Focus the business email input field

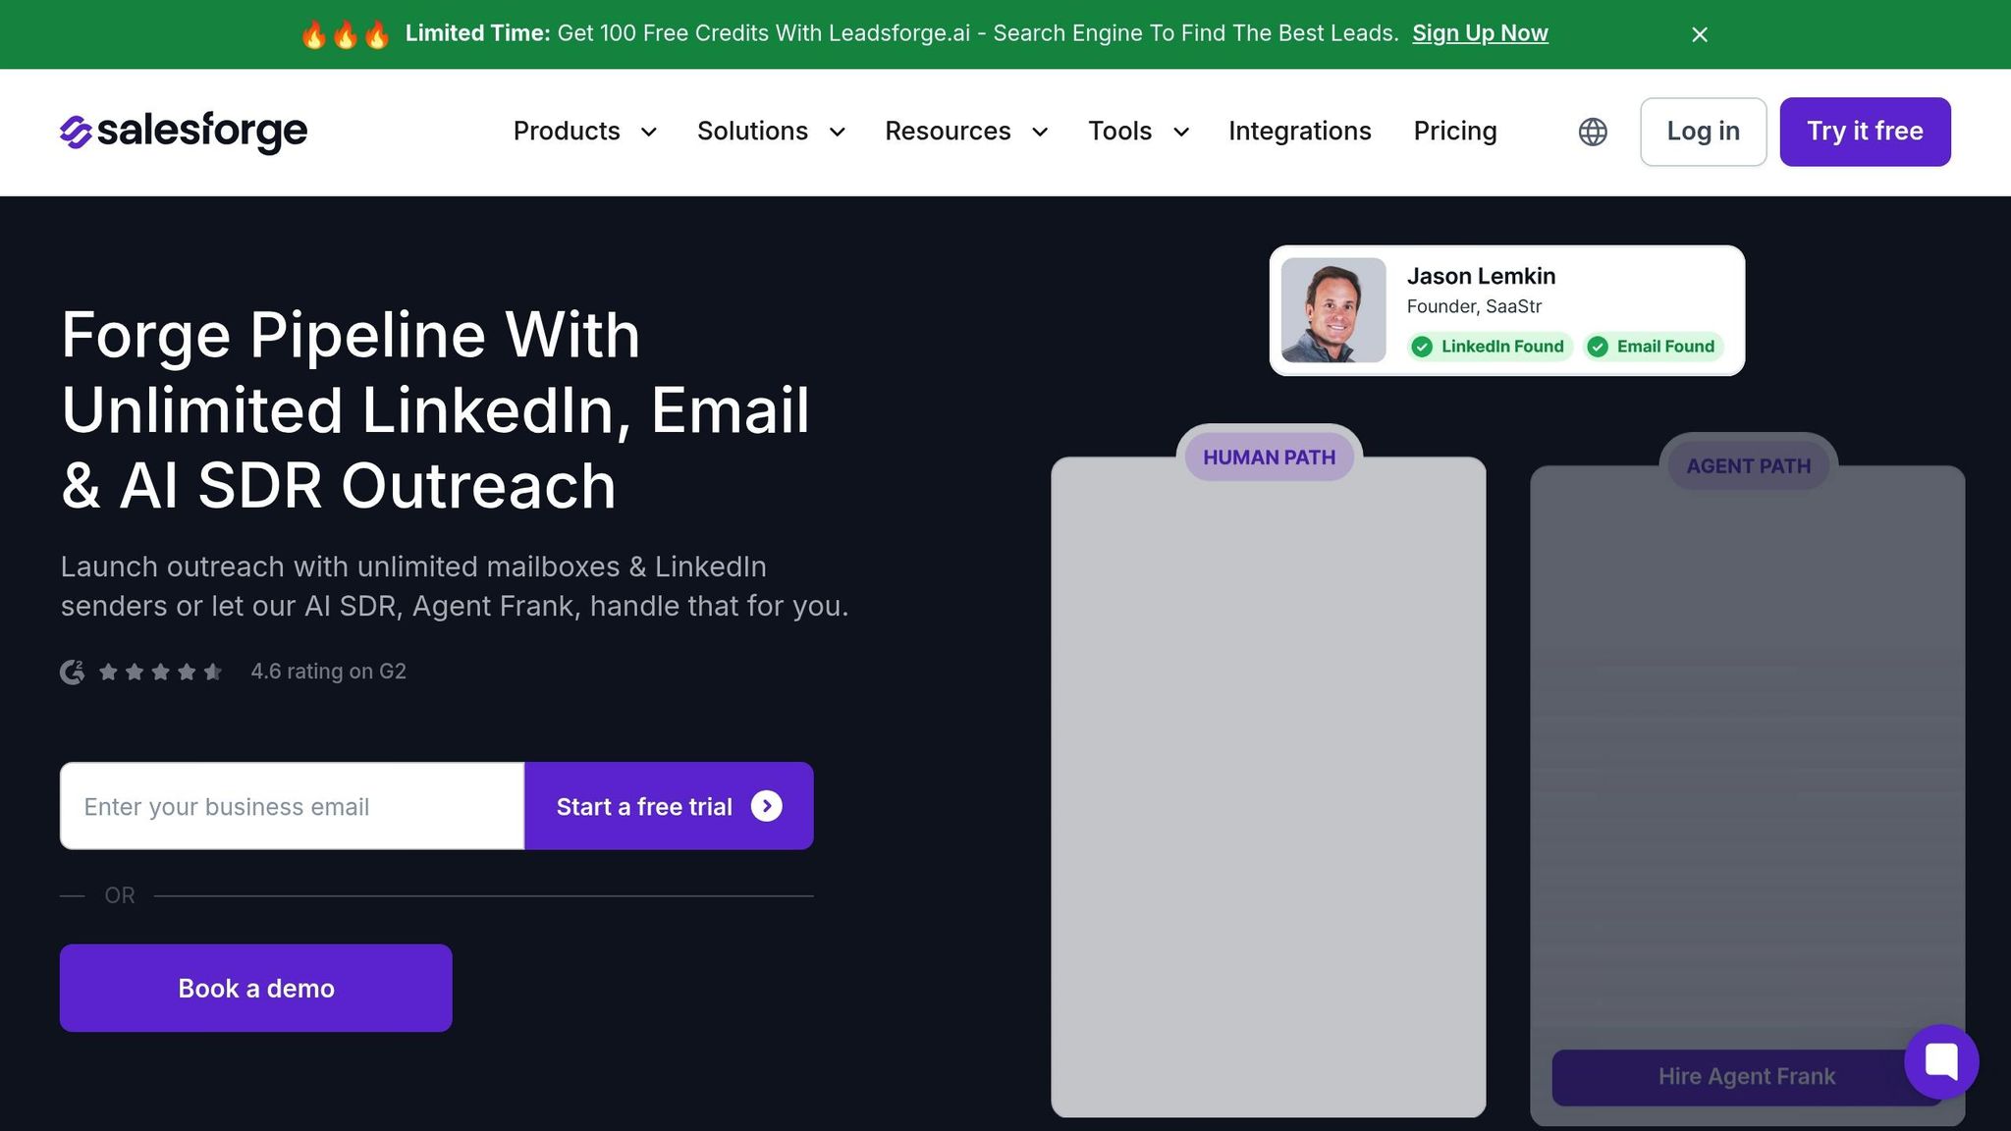(293, 806)
